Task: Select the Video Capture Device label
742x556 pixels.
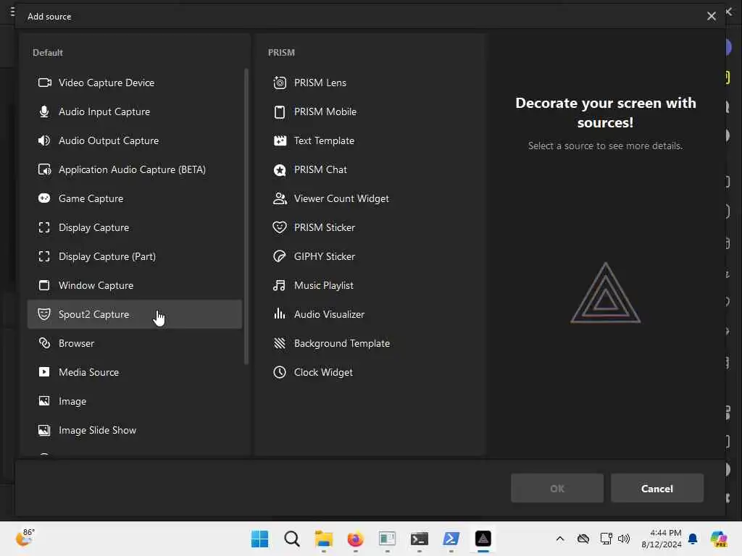Action: tap(107, 83)
